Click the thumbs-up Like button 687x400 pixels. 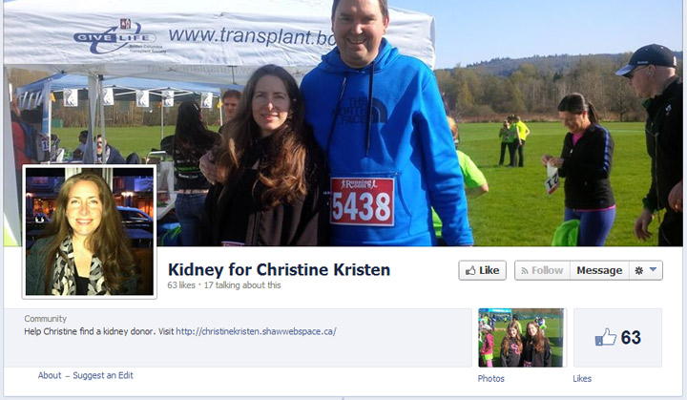pyautogui.click(x=483, y=270)
